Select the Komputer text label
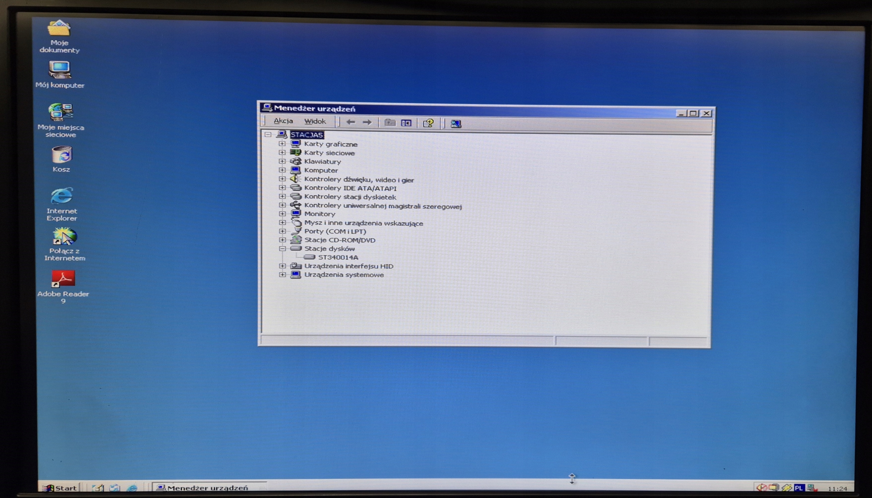 (321, 170)
